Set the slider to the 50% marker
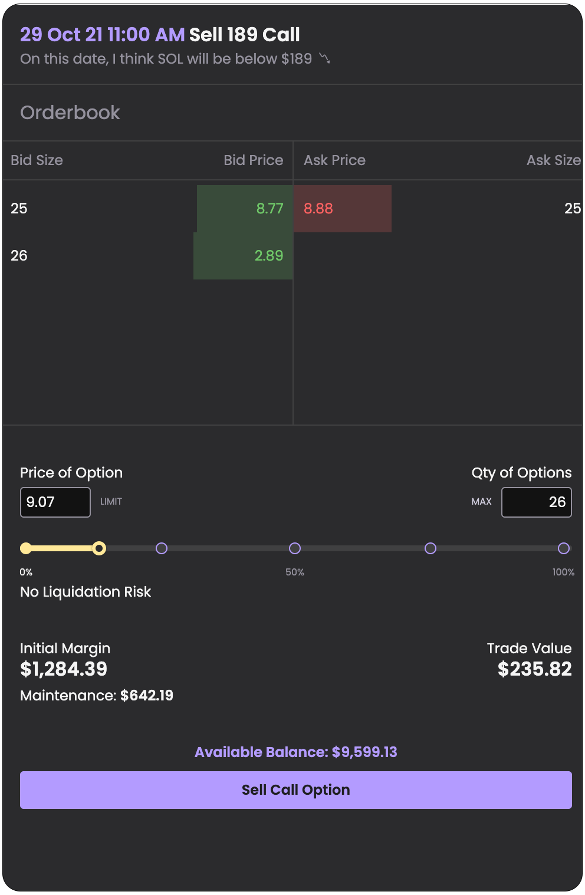Image resolution: width=585 pixels, height=895 pixels. click(x=295, y=549)
